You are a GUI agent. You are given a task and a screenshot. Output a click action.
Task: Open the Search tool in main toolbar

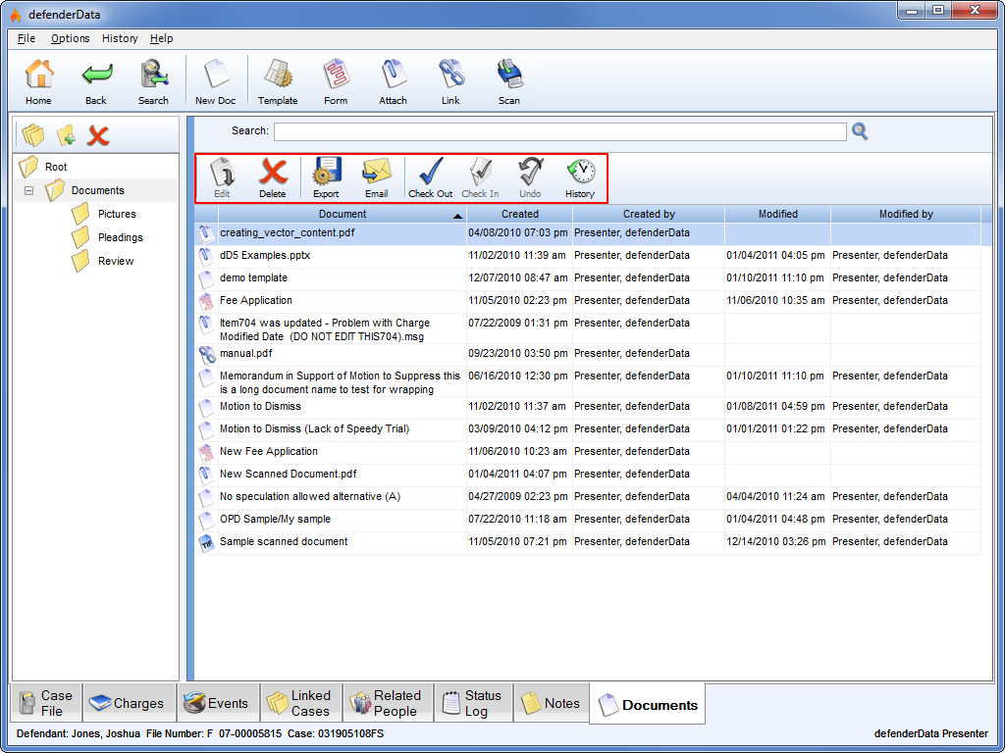tap(153, 81)
